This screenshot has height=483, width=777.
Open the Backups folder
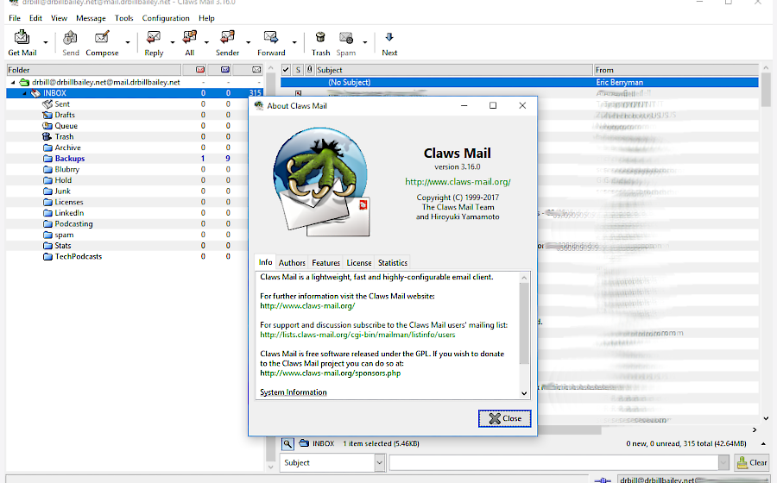point(69,159)
